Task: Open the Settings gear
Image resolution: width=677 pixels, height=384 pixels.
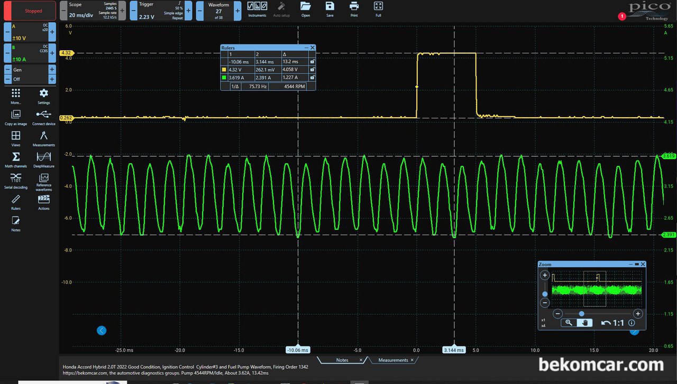Action: pos(44,96)
